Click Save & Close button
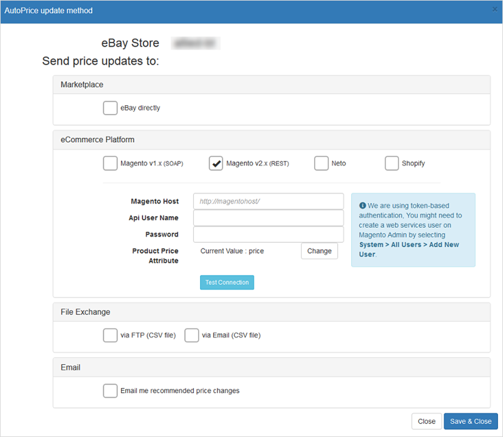 tap(470, 421)
